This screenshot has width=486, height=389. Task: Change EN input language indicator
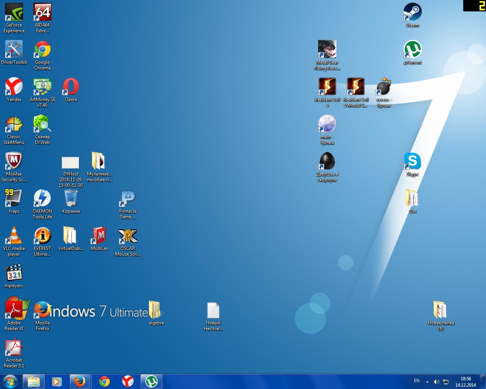click(x=417, y=381)
